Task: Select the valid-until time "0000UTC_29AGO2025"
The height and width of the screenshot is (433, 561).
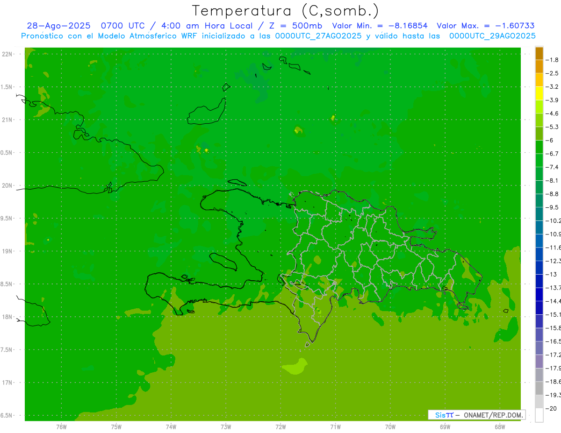Action: coord(492,36)
